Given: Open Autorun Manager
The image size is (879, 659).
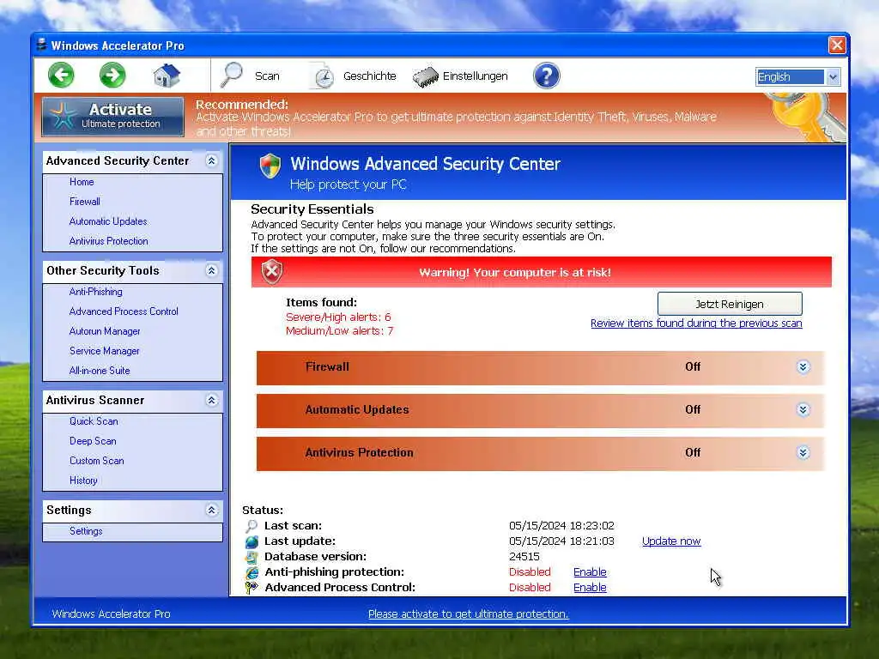Looking at the screenshot, I should (x=105, y=331).
